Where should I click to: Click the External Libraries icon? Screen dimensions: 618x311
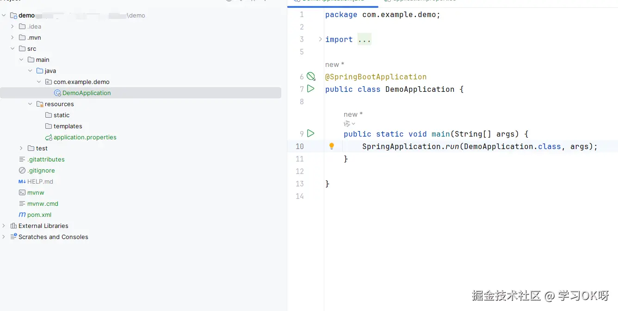(x=13, y=226)
